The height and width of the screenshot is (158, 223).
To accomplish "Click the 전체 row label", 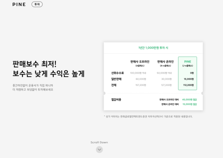I will click(x=114, y=85).
